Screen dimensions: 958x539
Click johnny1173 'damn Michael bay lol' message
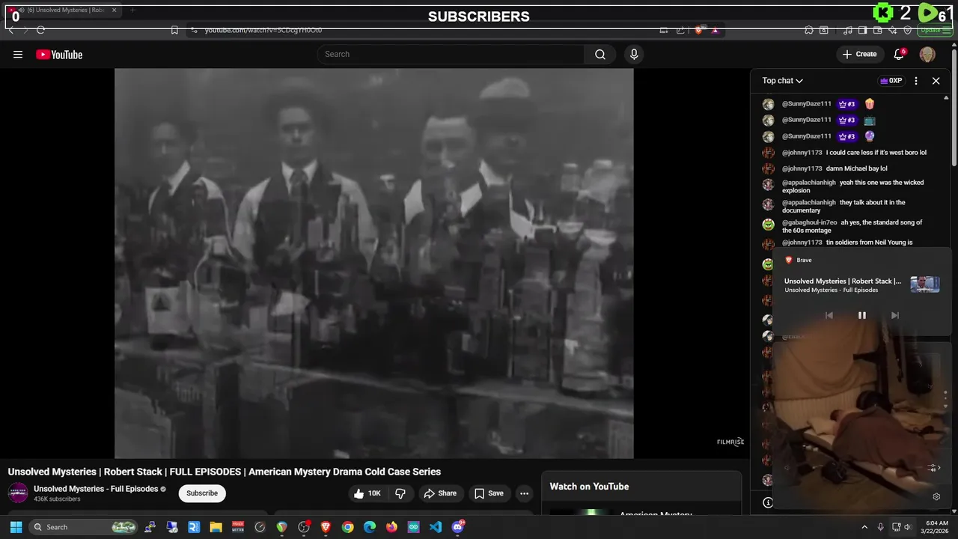(850, 168)
